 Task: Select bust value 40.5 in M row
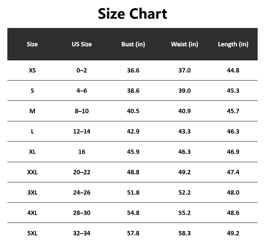pos(133,111)
